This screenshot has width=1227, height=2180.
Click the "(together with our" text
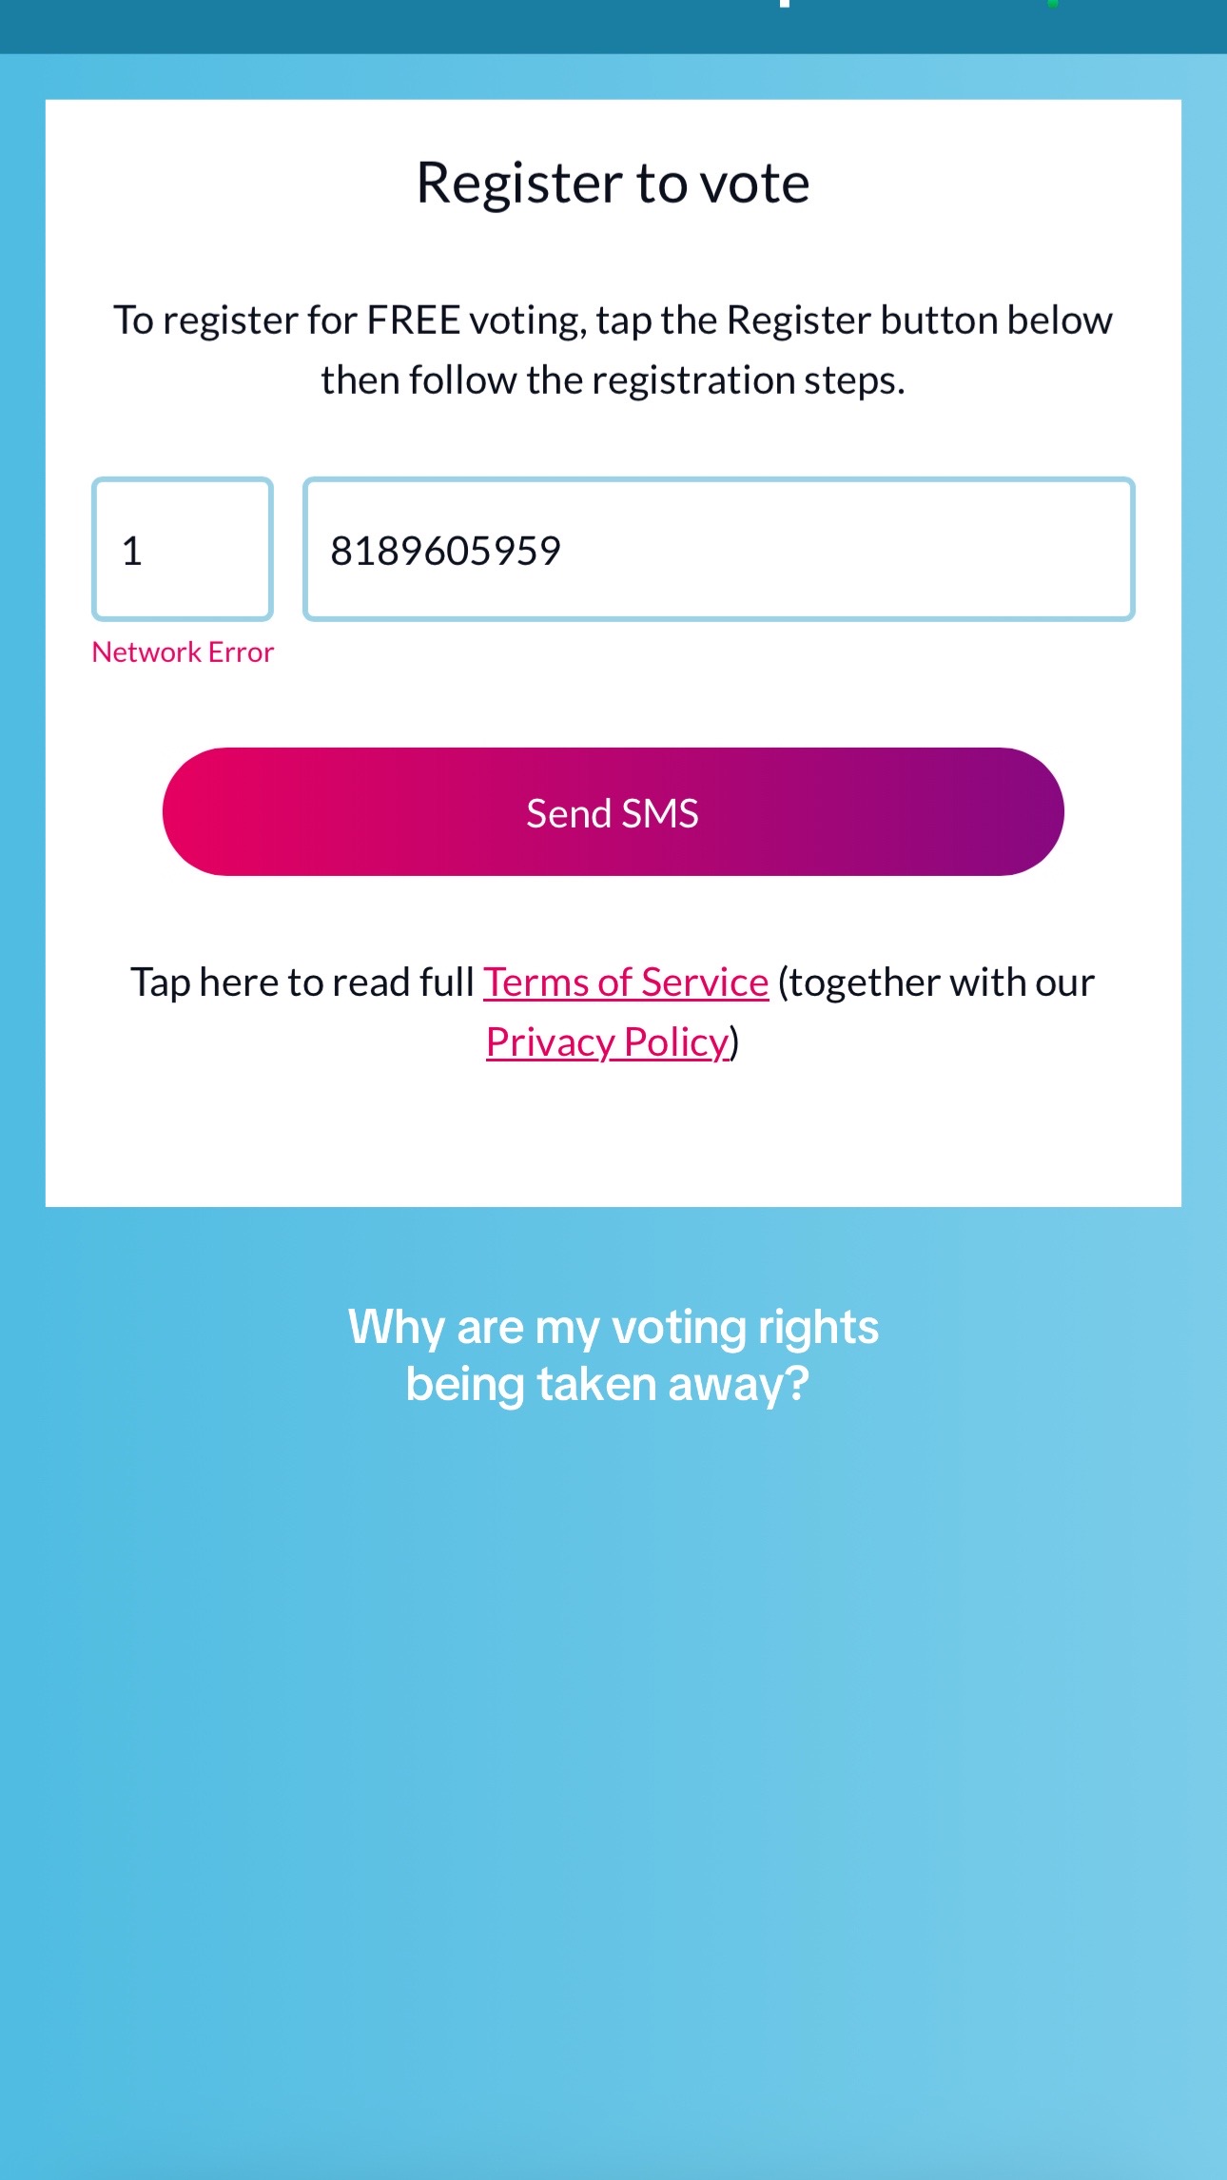pos(936,983)
